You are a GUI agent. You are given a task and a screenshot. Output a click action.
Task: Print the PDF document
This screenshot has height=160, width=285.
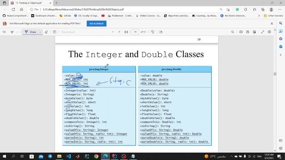tap(241, 32)
